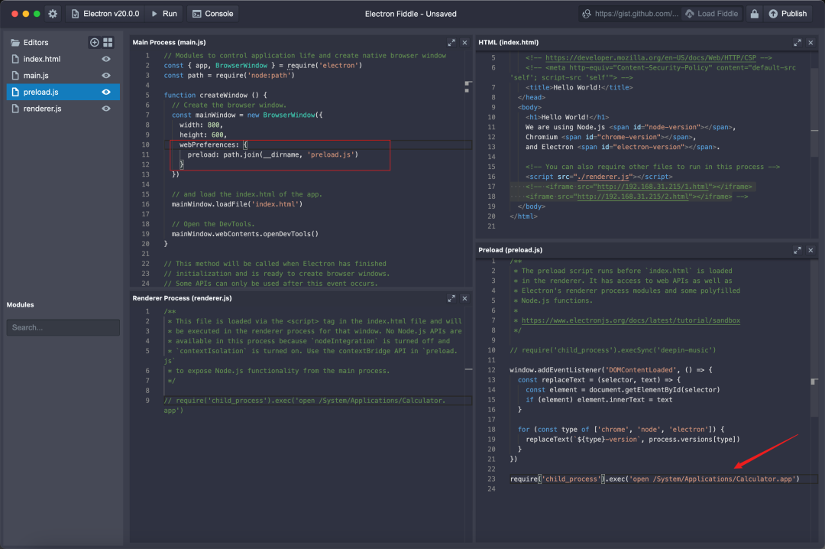Screen dimensions: 825x549
Task: Add a new editor file
Action: coord(94,42)
